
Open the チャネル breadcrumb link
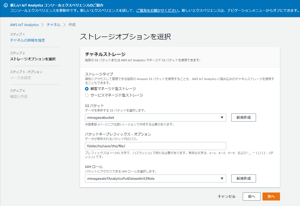pos(53,25)
